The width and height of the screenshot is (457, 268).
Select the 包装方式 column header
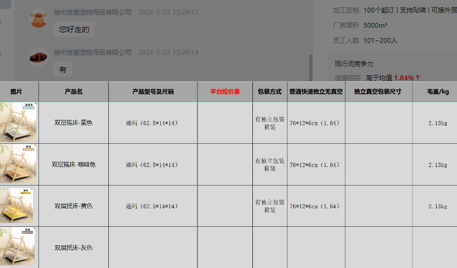click(270, 92)
